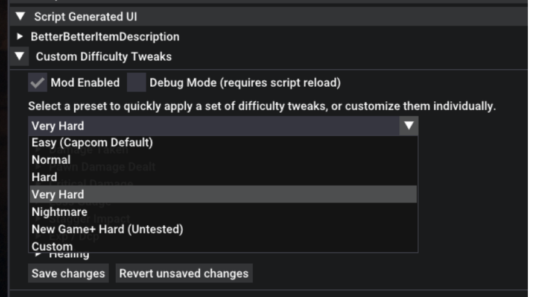The height and width of the screenshot is (297, 552).
Task: Pick the Hard preset option
Action: tap(44, 177)
